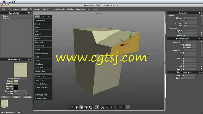Image resolution: width=203 pixels, height=114 pixels.
Task: Open the Selection menu
Action: [46, 9]
